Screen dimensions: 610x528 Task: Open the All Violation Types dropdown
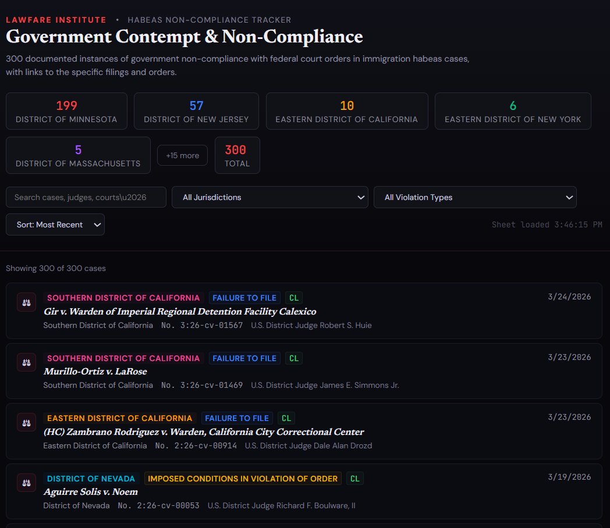click(475, 197)
